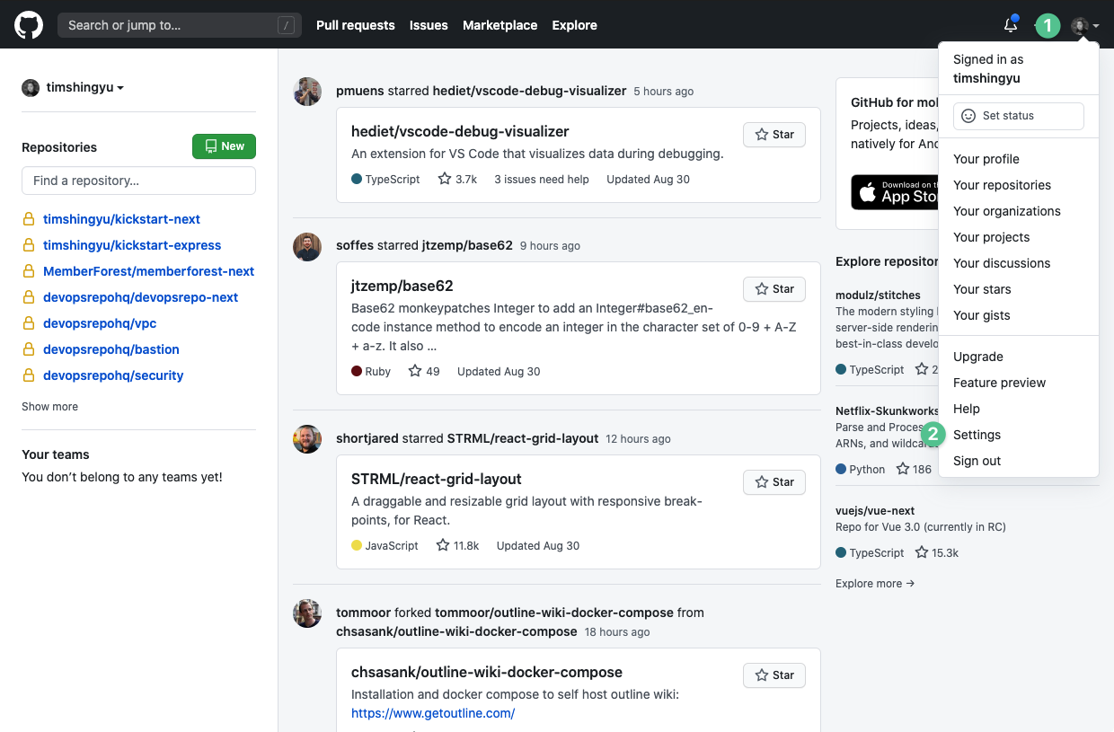The height and width of the screenshot is (732, 1114).
Task: Click star icon showing 186
Action: tap(903, 469)
